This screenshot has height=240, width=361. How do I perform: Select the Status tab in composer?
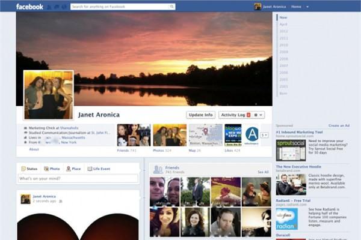click(29, 169)
